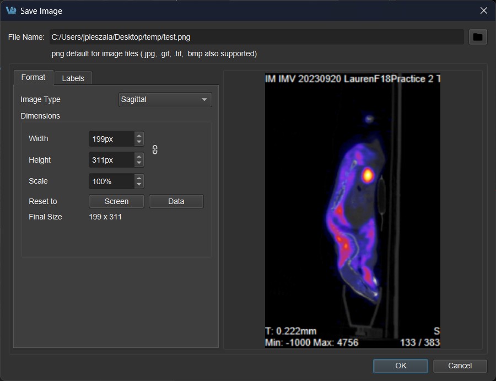496x381 pixels.
Task: Reset dimensions to Data
Action: coord(176,201)
